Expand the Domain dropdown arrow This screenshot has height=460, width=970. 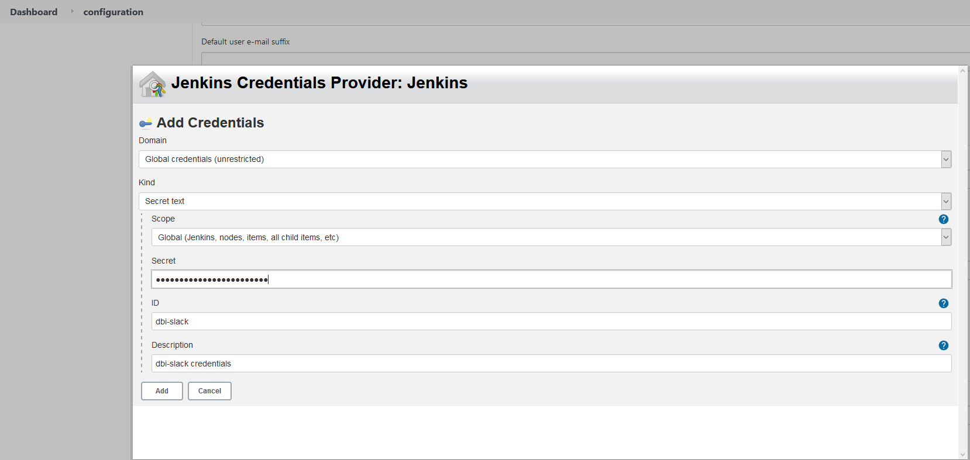(946, 159)
